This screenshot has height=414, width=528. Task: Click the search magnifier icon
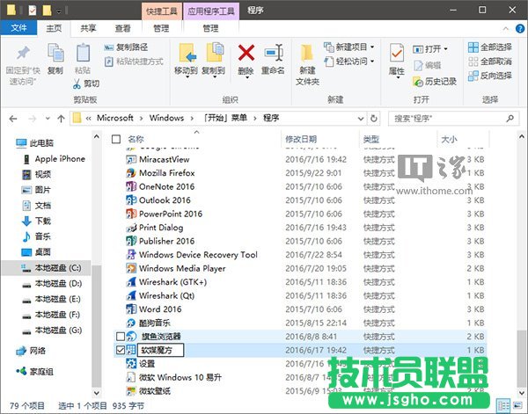[x=510, y=118]
